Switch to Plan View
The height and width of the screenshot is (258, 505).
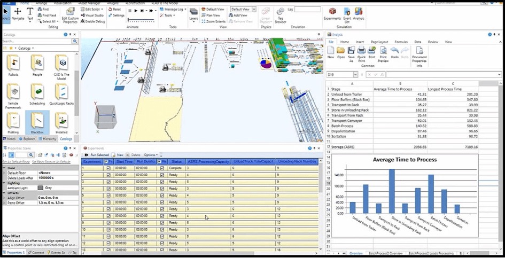point(211,15)
